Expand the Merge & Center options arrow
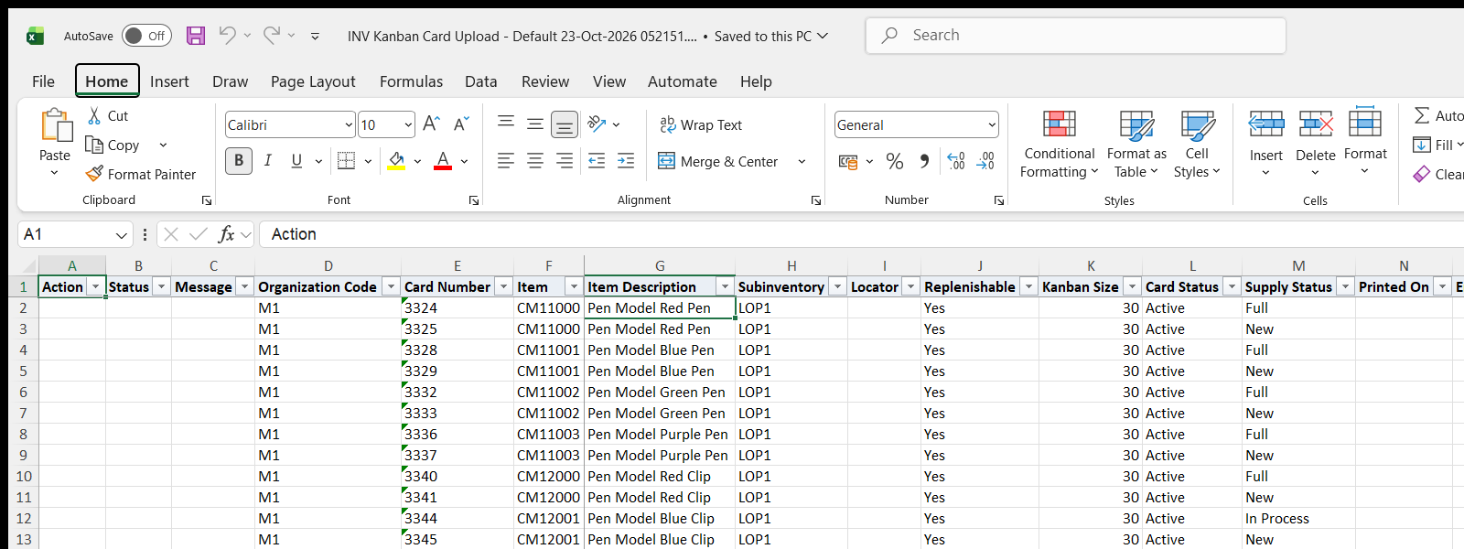This screenshot has height=549, width=1464. pos(802,161)
